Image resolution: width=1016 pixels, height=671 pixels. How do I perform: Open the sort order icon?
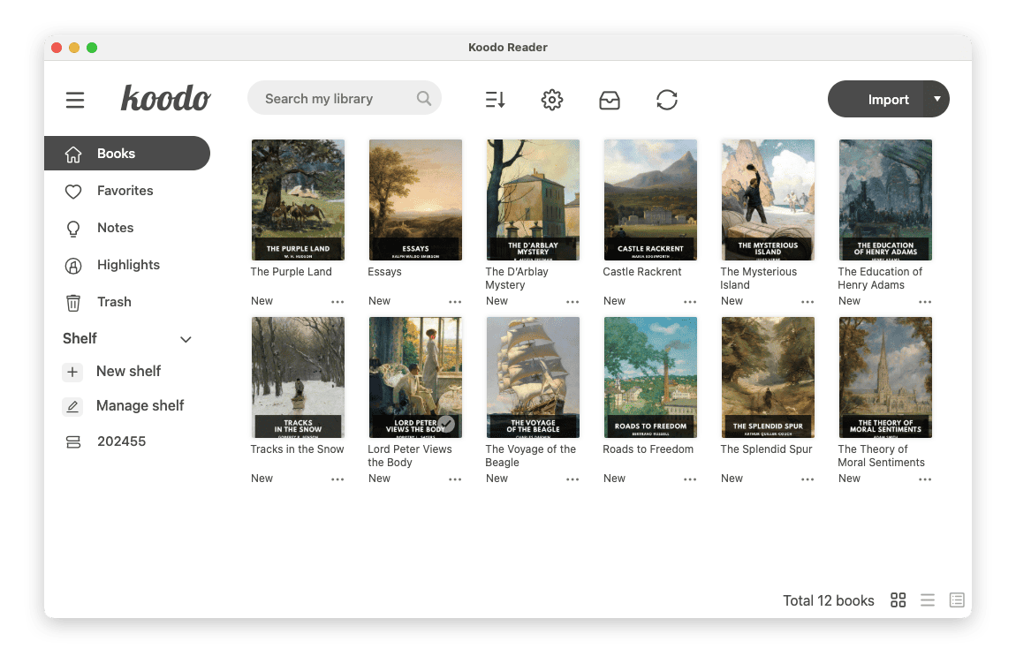tap(495, 100)
